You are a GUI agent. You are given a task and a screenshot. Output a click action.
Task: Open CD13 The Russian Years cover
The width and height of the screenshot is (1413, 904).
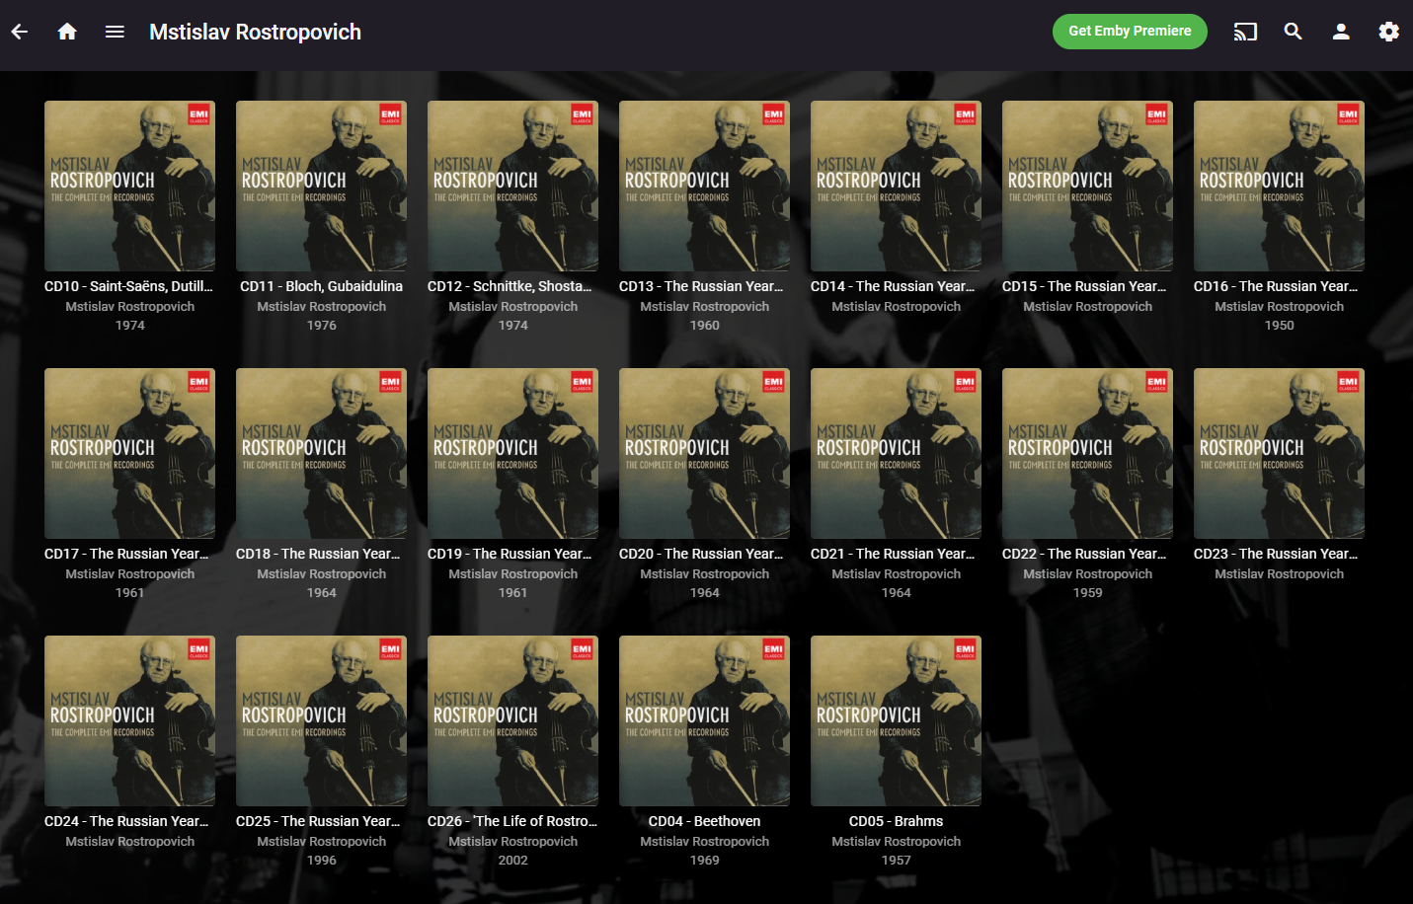pos(704,186)
